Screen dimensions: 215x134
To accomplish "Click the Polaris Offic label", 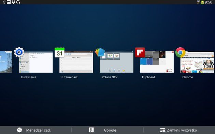I will pos(110,77).
